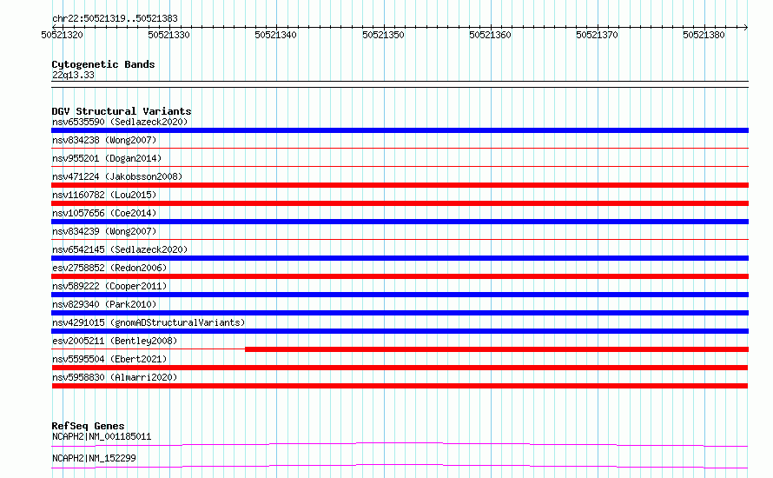The width and height of the screenshot is (773, 478).
Task: Open variant nsv589222 (Cooper2011) label
Action: (x=109, y=286)
